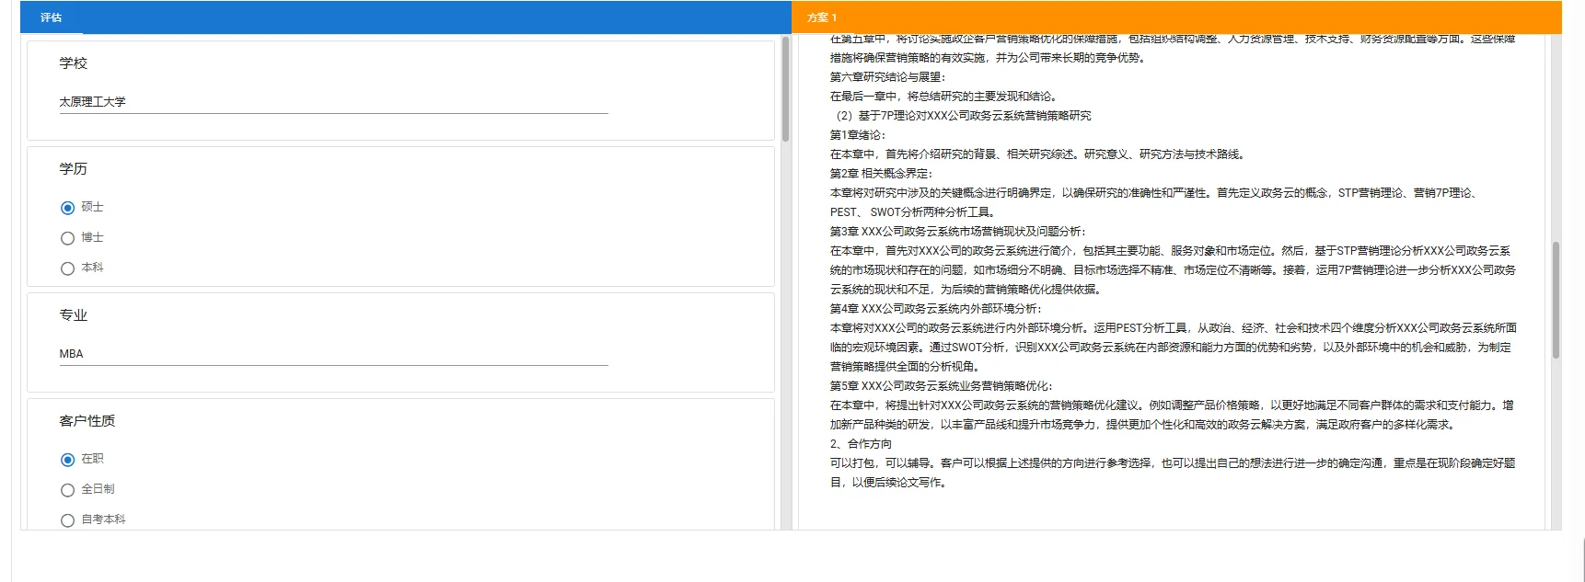Click the 专业 input field containing MBA

(333, 354)
